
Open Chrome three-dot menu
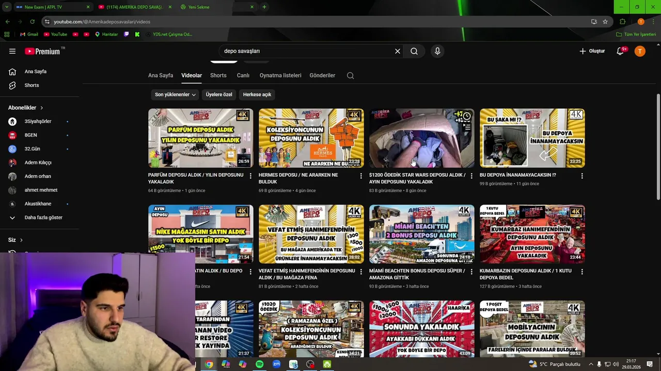[653, 22]
